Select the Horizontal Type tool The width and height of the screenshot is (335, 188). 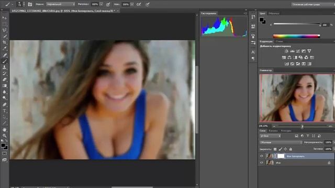pos(5,111)
